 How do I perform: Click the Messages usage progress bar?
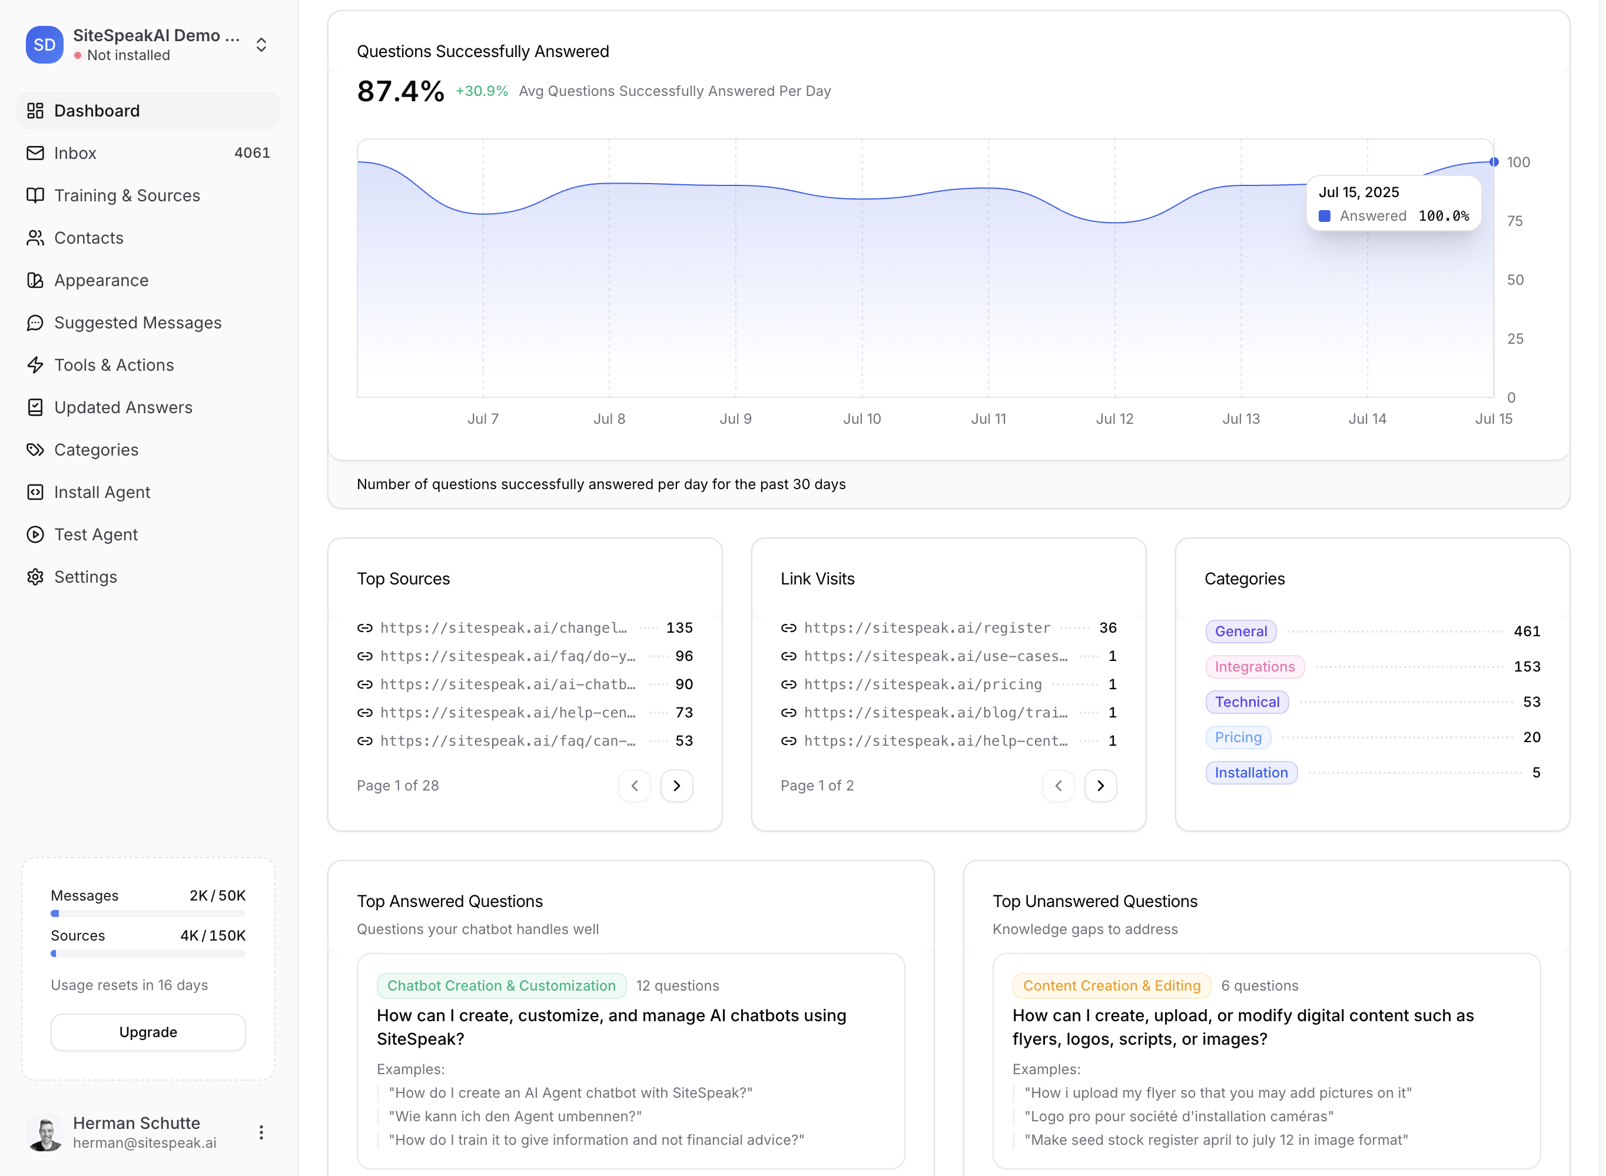point(148,913)
